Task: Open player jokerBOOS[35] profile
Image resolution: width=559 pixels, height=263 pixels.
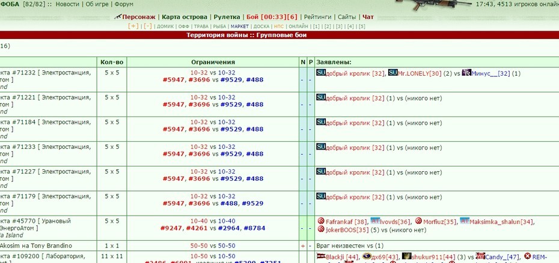Action: (x=347, y=230)
